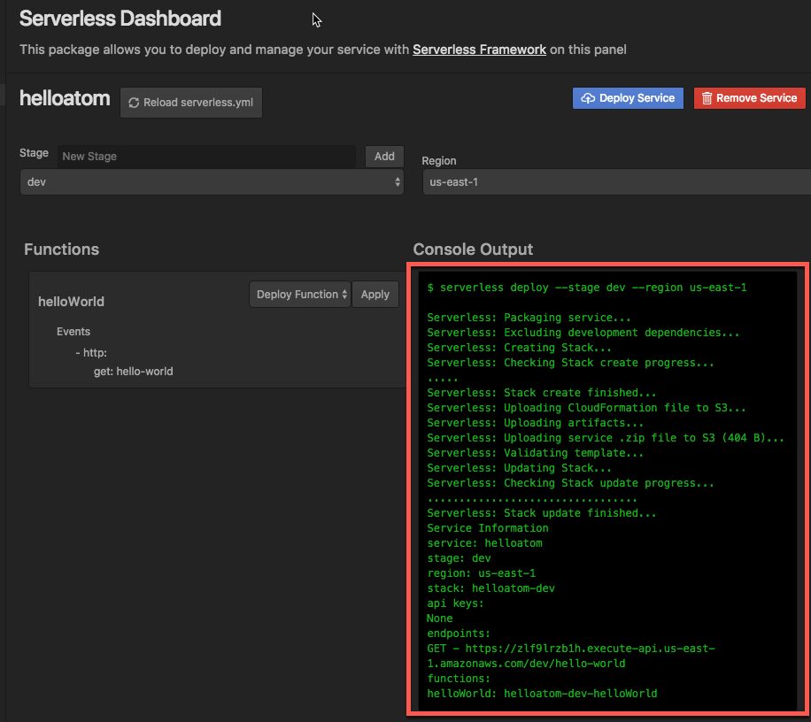Click the Functions section heading
Screen dimensions: 811x722
(61, 250)
